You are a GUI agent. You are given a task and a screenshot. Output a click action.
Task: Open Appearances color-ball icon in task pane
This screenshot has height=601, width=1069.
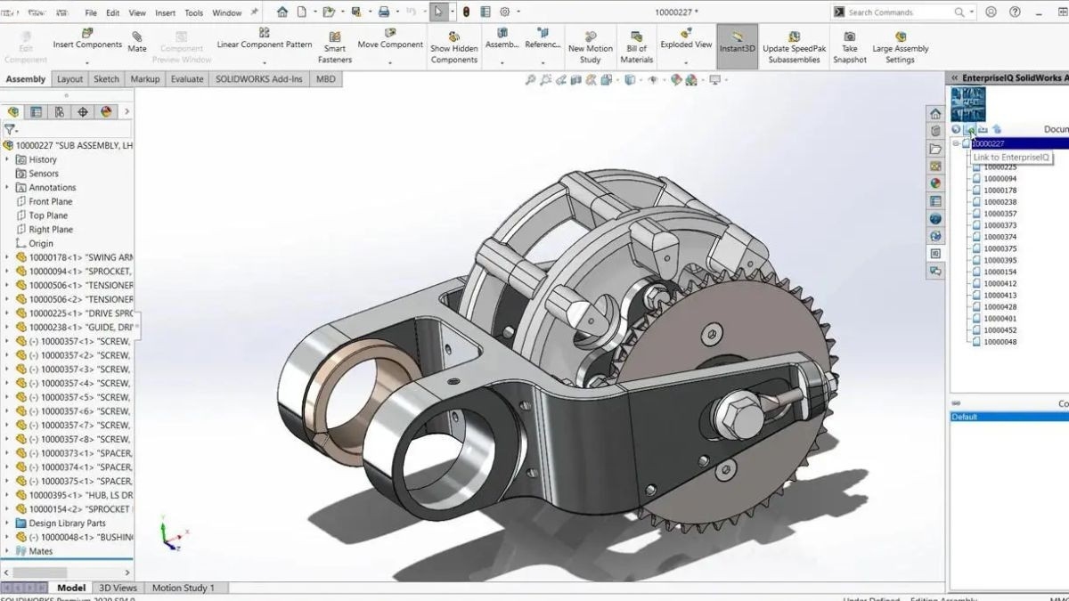(x=935, y=183)
